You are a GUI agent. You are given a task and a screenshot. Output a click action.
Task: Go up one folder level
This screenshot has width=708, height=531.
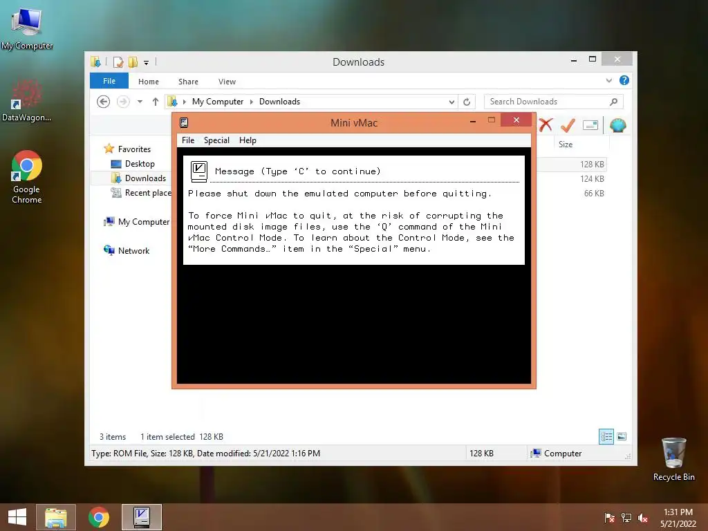(x=156, y=102)
